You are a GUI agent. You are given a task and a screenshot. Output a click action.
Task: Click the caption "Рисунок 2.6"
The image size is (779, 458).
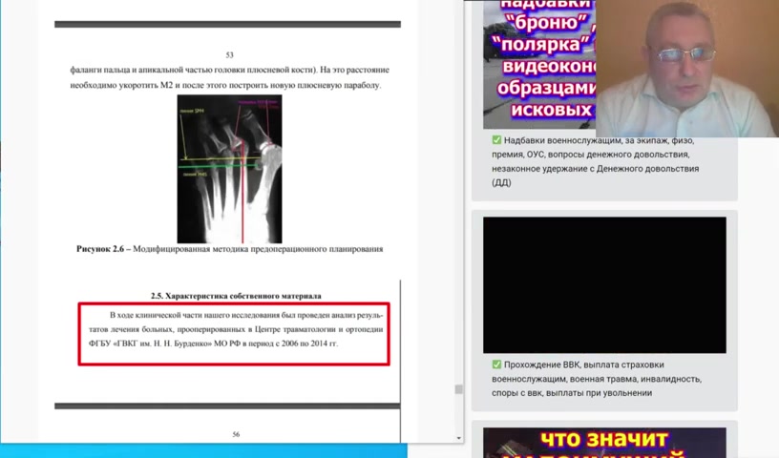pos(229,249)
